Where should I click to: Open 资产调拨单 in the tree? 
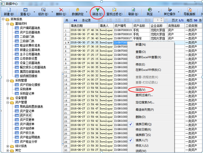click(27, 124)
